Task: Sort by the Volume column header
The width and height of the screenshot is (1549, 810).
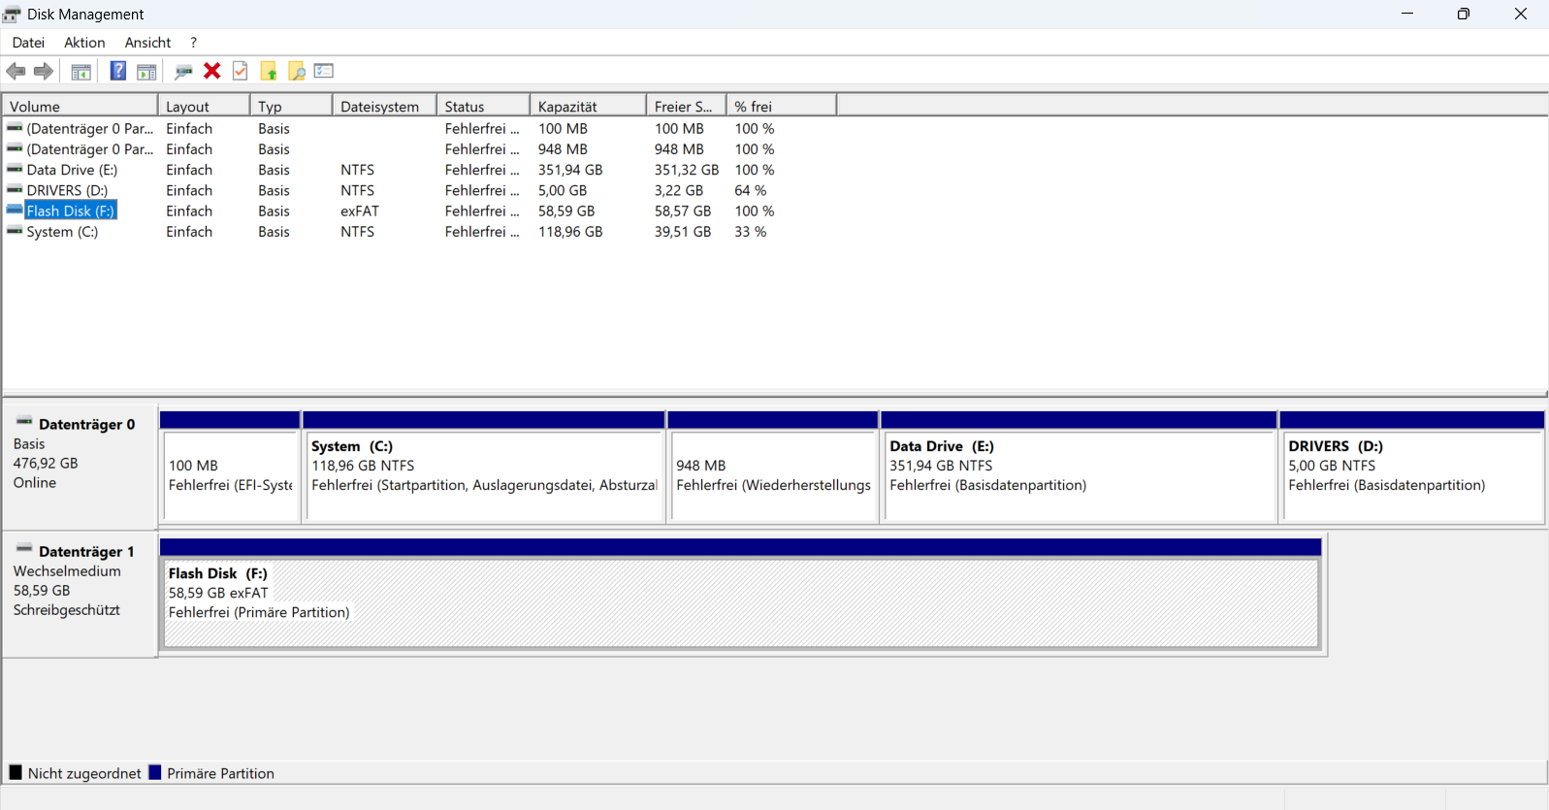Action: (x=81, y=106)
